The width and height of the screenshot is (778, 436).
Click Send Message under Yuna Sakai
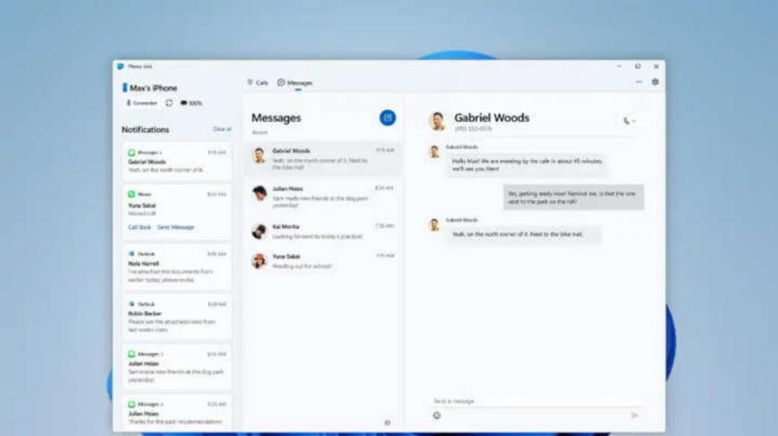(x=176, y=227)
